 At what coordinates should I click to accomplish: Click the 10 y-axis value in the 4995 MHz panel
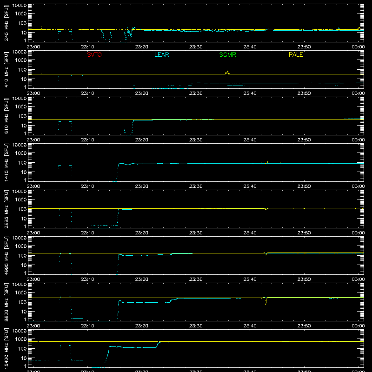tap(24, 265)
